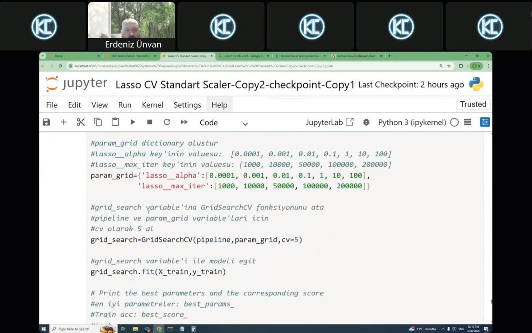Cut the selected cell with the scissors icon
This screenshot has width=532, height=333.
tap(81, 122)
